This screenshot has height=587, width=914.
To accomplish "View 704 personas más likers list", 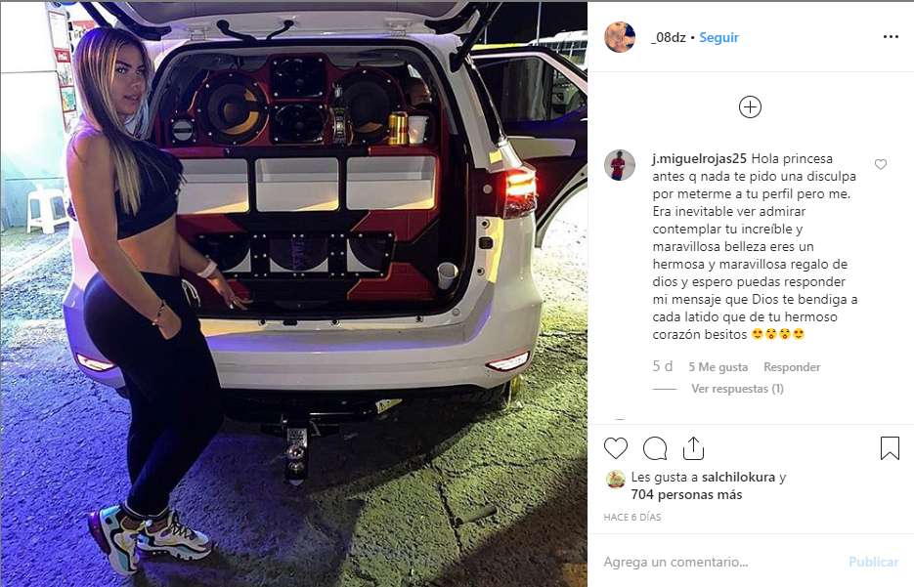I will pos(686,494).
